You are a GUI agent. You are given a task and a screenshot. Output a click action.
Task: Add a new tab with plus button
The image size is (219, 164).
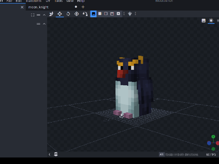tap(83, 7)
